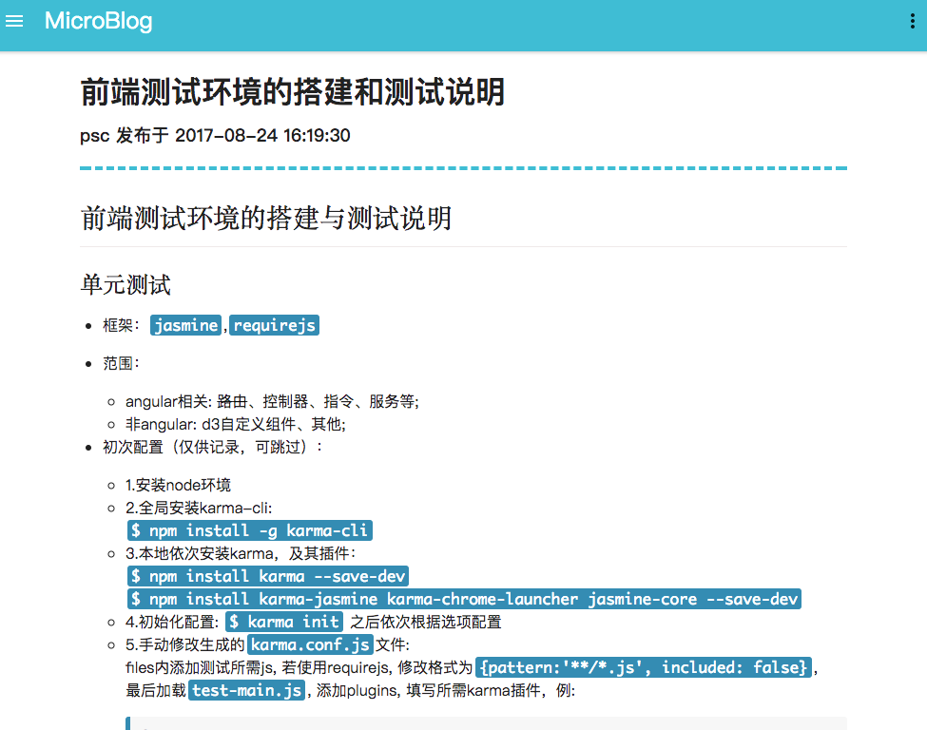This screenshot has height=730, width=927.
Task: Click the MicroBlog site title
Action: coord(98,21)
